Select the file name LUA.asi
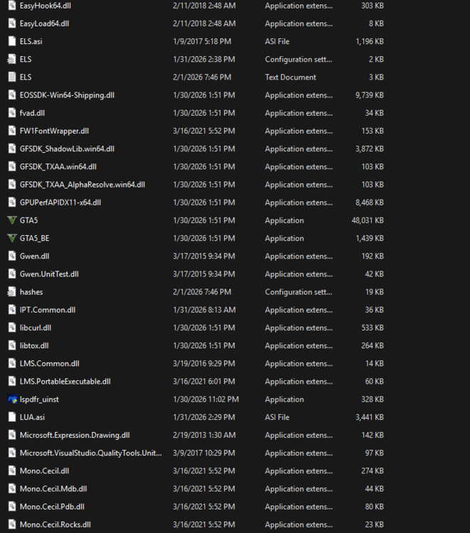The image size is (470, 533). point(32,417)
